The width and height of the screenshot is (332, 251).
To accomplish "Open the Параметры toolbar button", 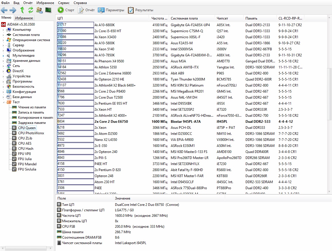I will [111, 10].
